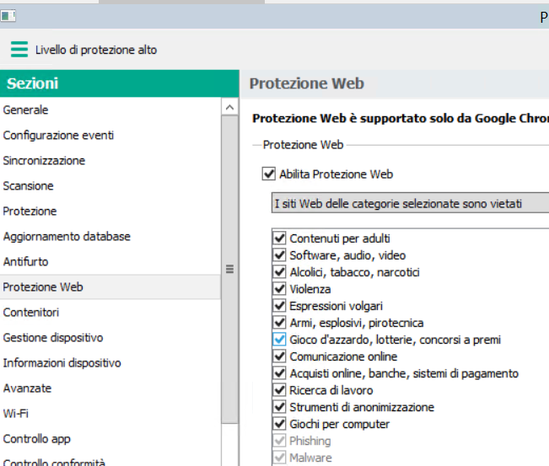Select the Scansione section
The image size is (549, 466).
(x=28, y=186)
